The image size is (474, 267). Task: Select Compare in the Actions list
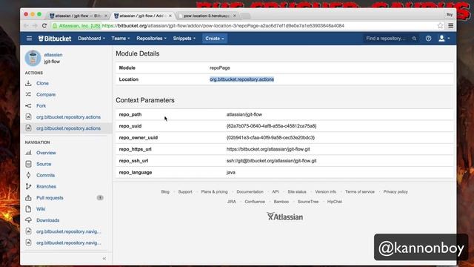46,94
